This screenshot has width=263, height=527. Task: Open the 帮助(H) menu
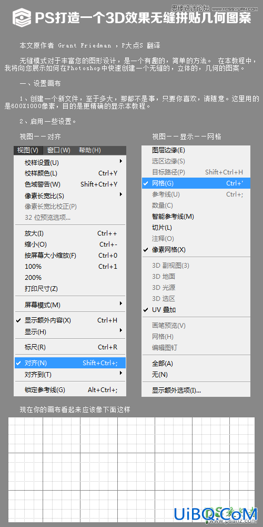click(x=89, y=150)
